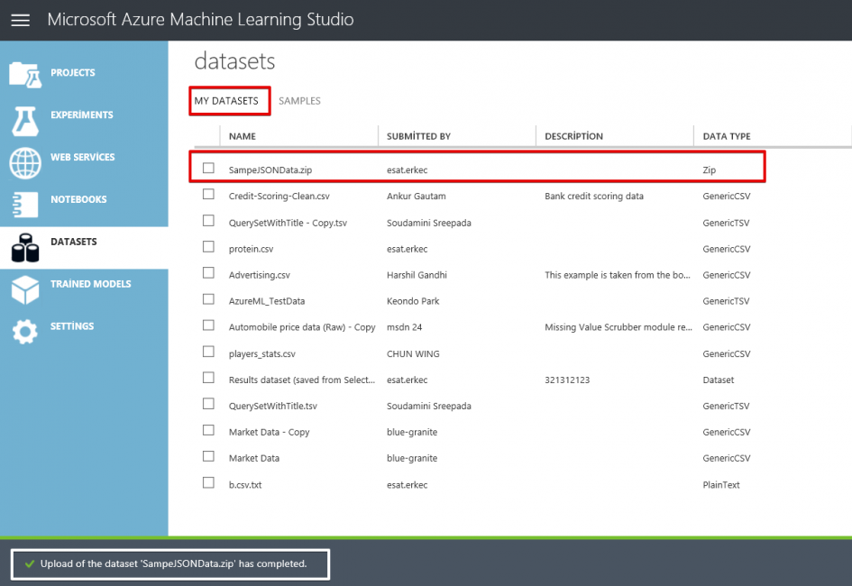Open Settings via the gear icon
This screenshot has height=586, width=852.
coord(24,332)
